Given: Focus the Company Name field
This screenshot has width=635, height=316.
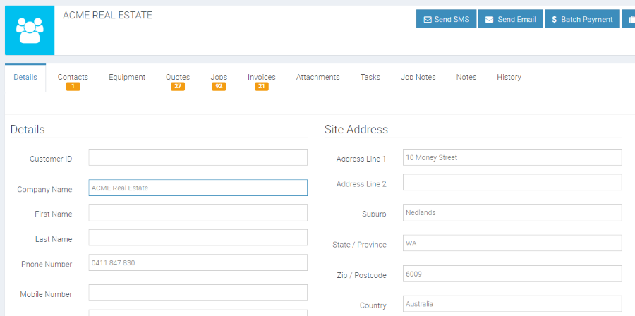Looking at the screenshot, I should 198,188.
